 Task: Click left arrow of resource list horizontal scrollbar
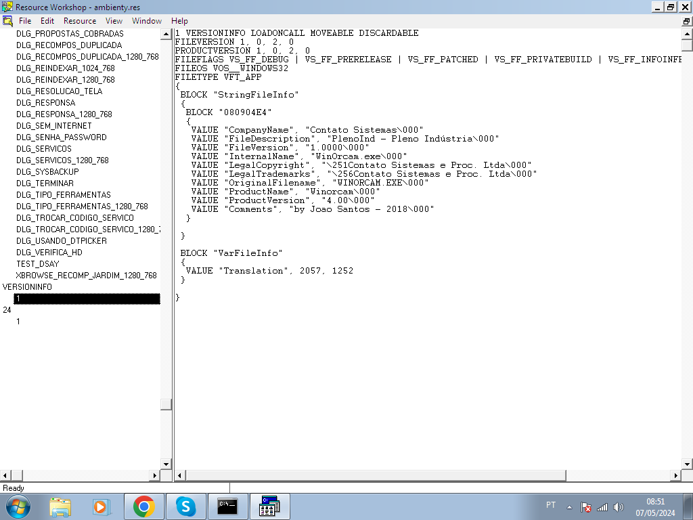point(5,476)
